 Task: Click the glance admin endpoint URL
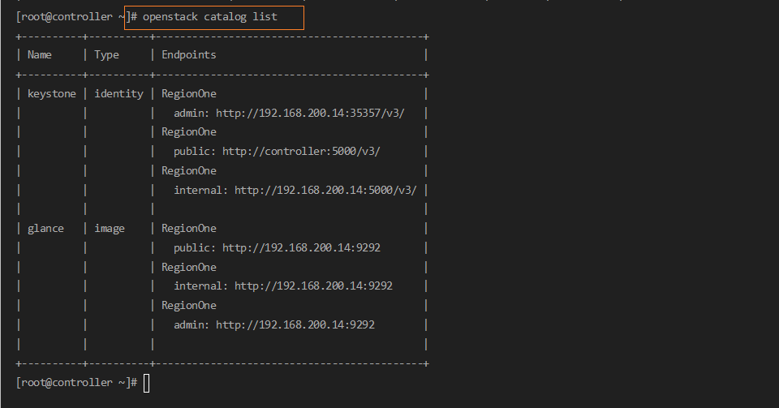[x=295, y=324]
